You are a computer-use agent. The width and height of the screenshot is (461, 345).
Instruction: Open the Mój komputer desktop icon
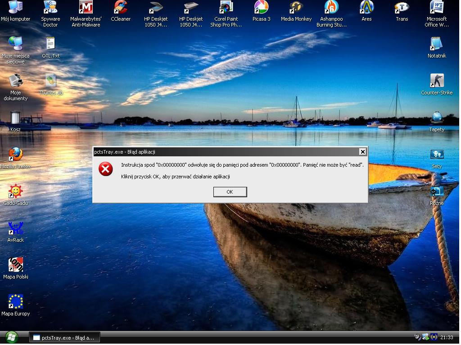(x=15, y=8)
